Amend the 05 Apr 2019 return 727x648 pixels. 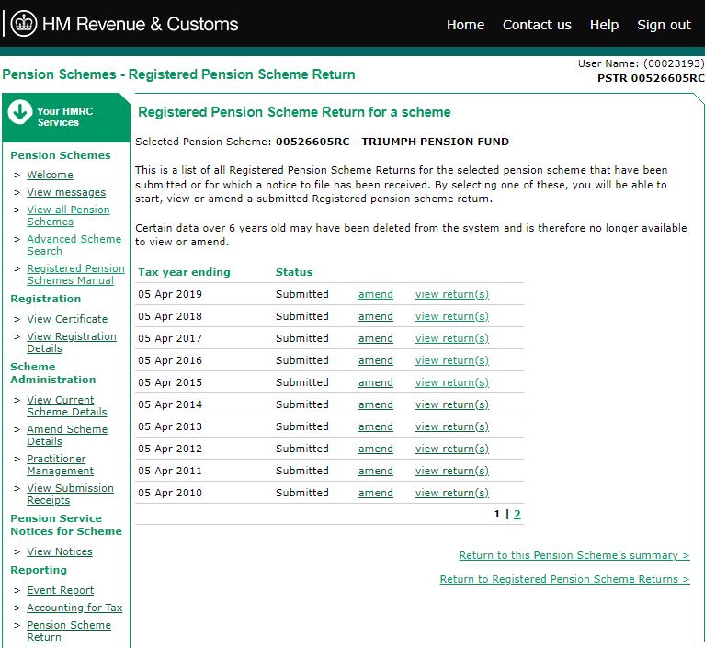376,294
